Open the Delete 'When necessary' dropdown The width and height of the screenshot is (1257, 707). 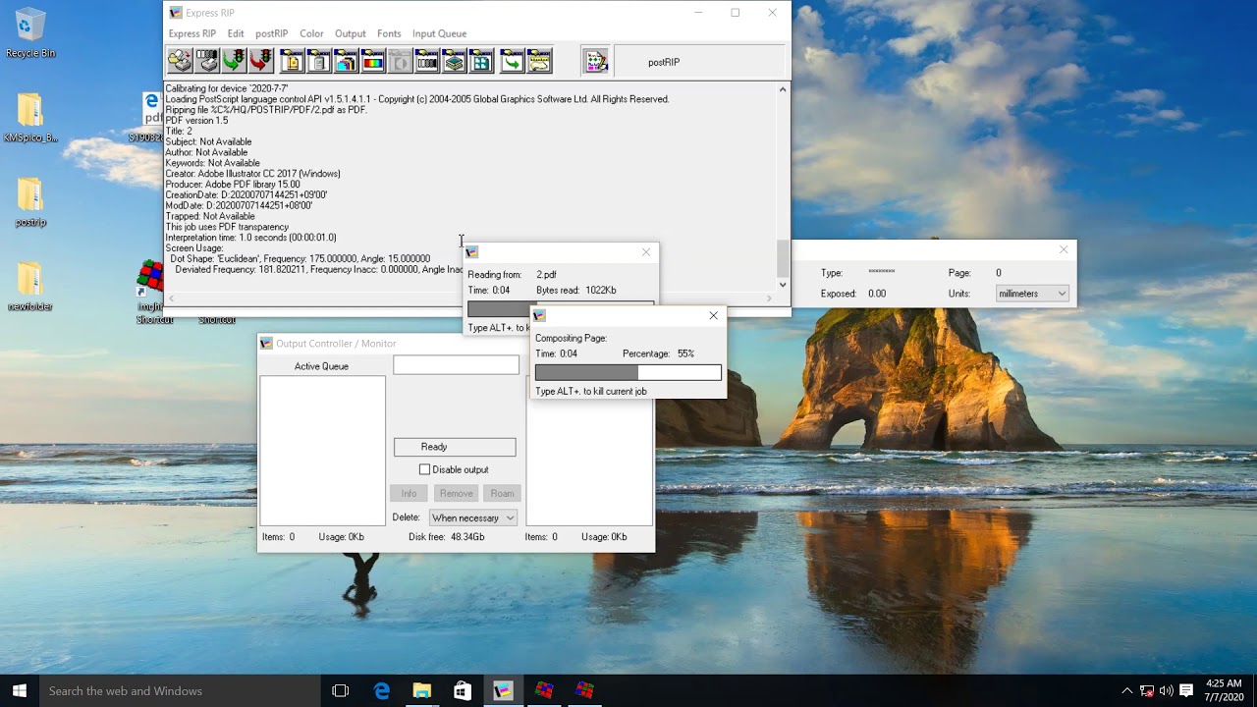(472, 518)
